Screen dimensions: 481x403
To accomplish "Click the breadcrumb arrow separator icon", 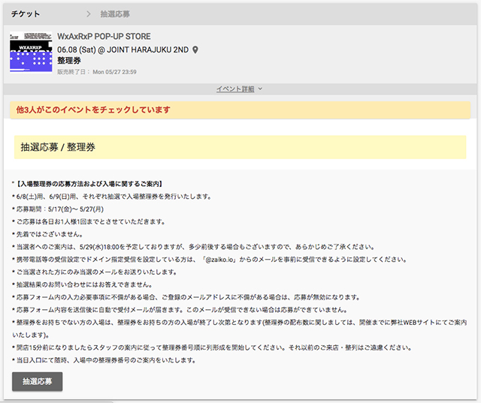I will click(89, 14).
